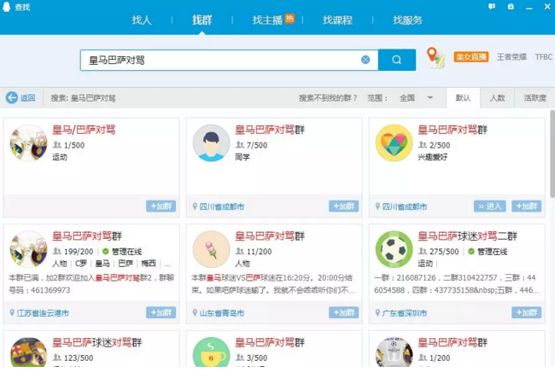Image resolution: width=555 pixels, height=378 pixels.
Task: Select the 找群 tab
Action: click(202, 20)
